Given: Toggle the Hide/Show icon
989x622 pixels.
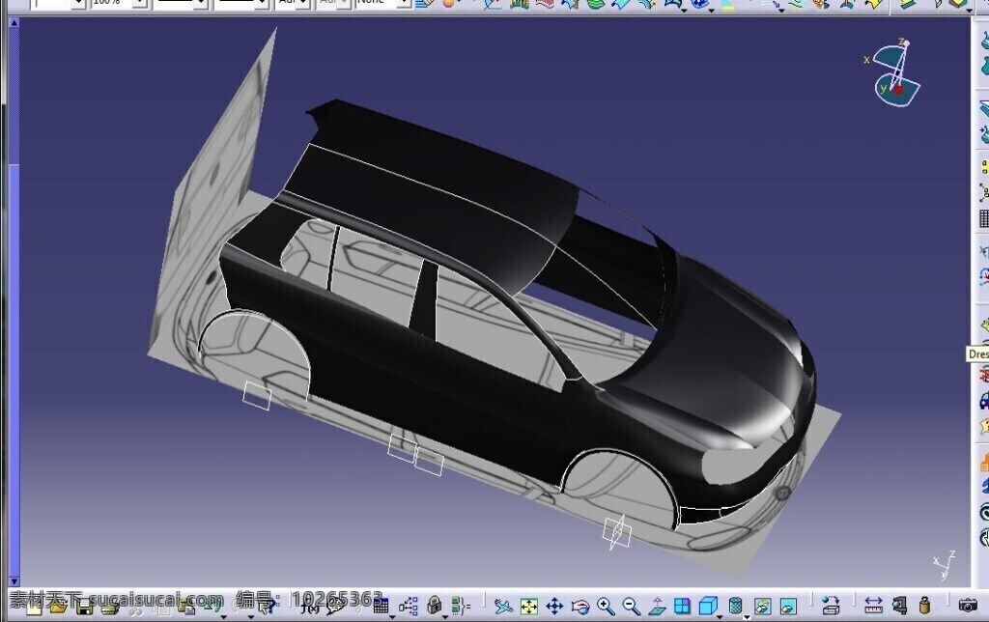Looking at the screenshot, I should [763, 607].
